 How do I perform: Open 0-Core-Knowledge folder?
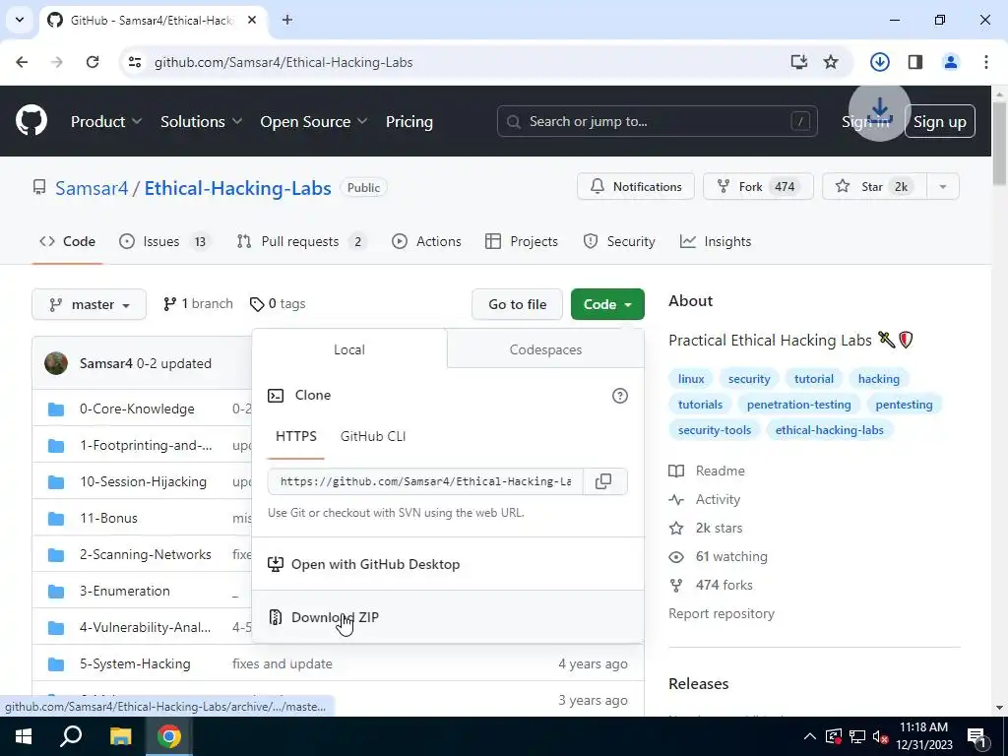(137, 409)
